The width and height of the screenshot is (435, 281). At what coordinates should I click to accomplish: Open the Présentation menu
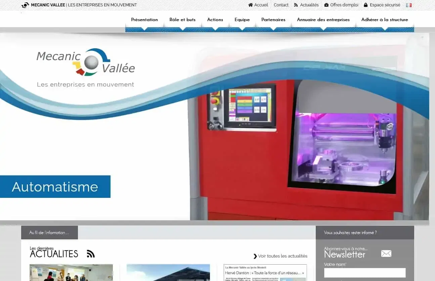(x=144, y=20)
